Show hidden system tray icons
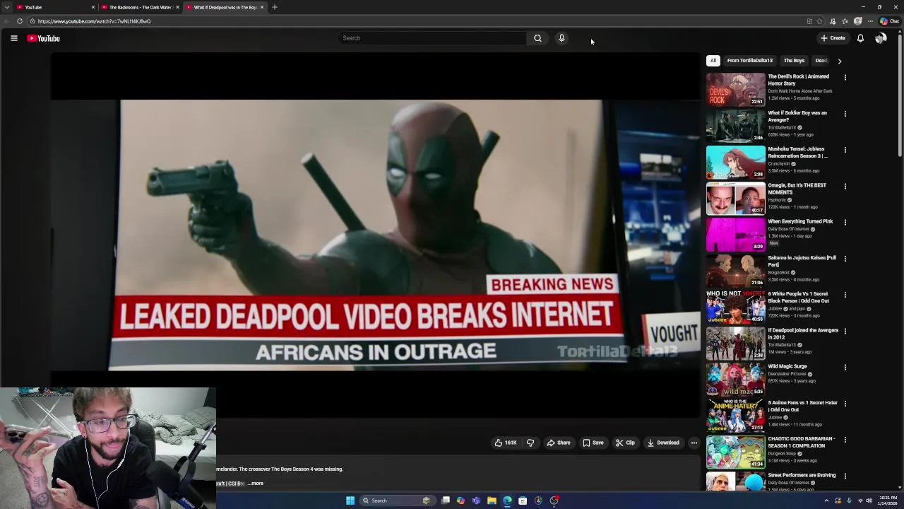The height and width of the screenshot is (509, 904). [x=826, y=501]
